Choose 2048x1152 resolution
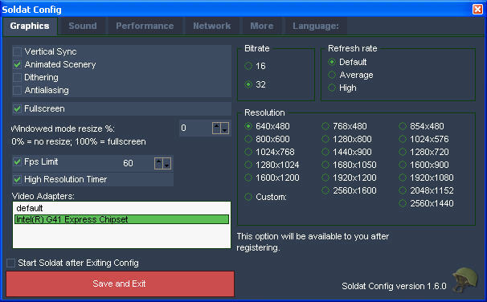487x302 pixels. tap(403, 190)
